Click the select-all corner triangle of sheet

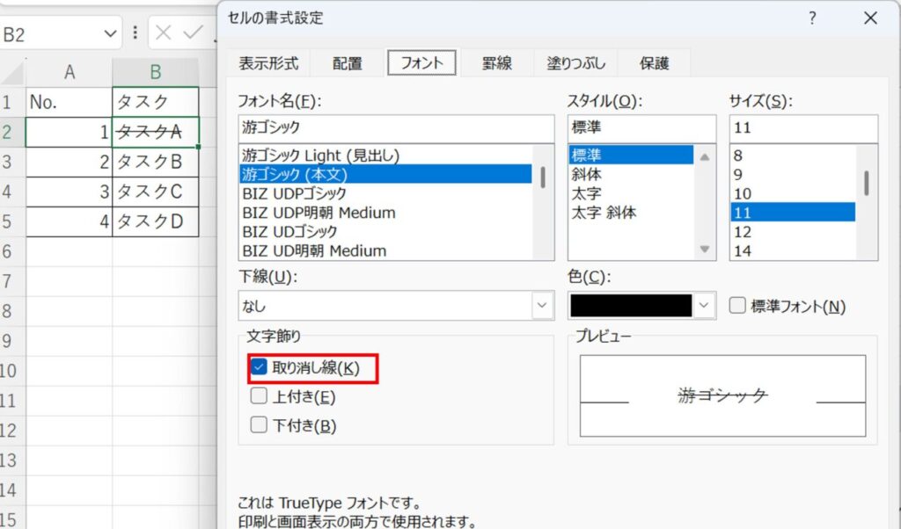[x=14, y=74]
